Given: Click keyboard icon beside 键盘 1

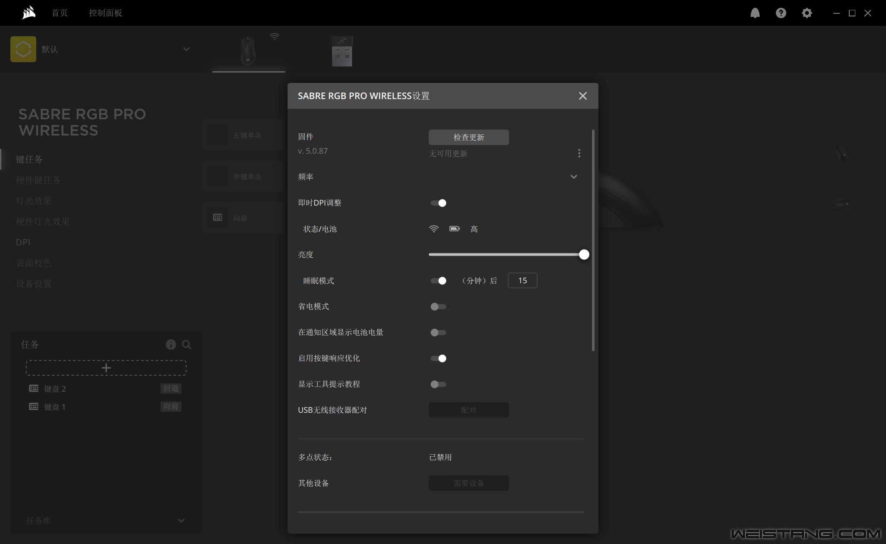Looking at the screenshot, I should 34,407.
